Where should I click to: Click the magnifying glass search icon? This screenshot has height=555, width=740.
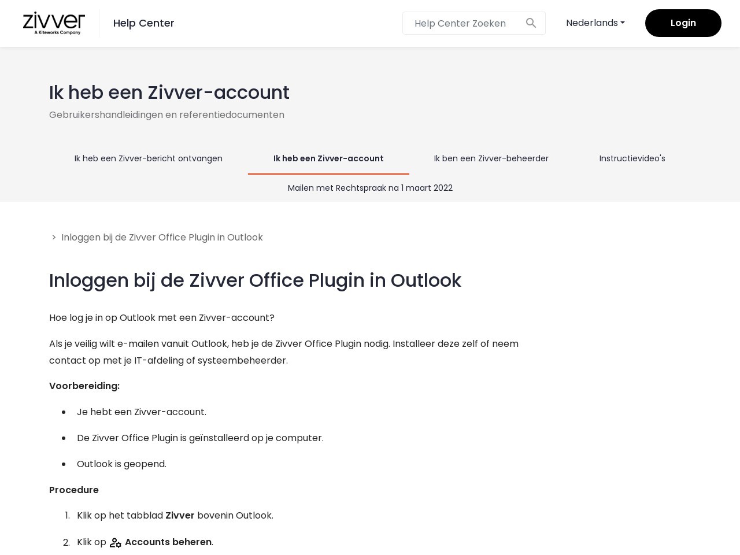(x=531, y=23)
